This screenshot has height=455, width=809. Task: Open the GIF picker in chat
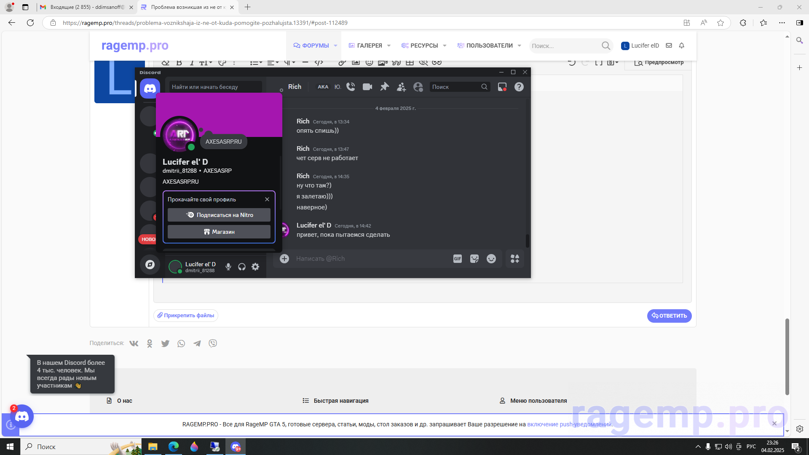click(458, 259)
